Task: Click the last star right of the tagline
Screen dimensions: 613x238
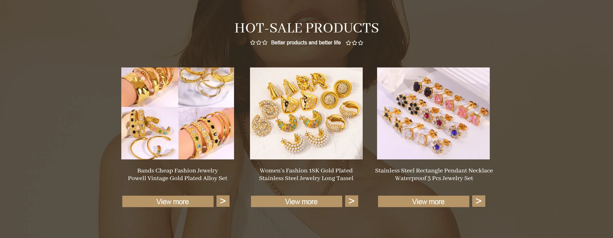Action: [361, 43]
